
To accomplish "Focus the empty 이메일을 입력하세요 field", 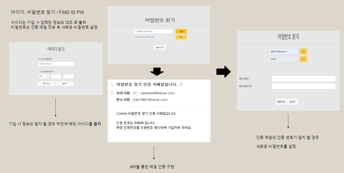I will [x=153, y=31].
